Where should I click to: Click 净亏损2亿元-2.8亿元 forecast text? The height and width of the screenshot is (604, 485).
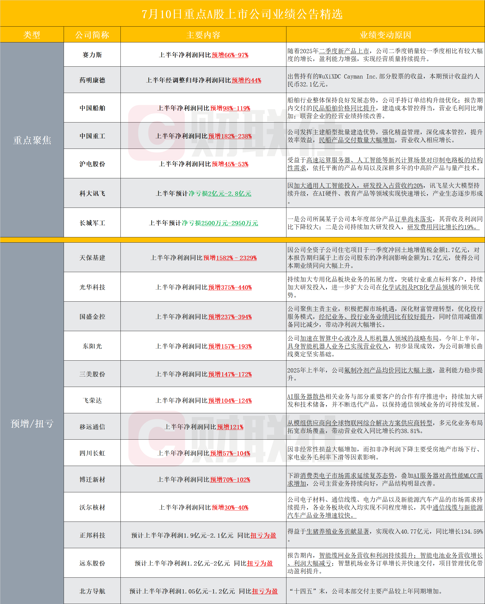click(220, 194)
